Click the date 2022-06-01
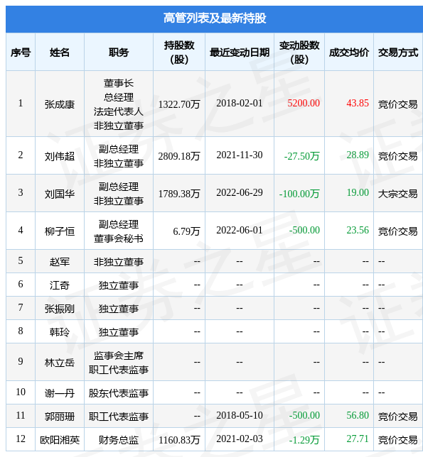 coord(240,230)
